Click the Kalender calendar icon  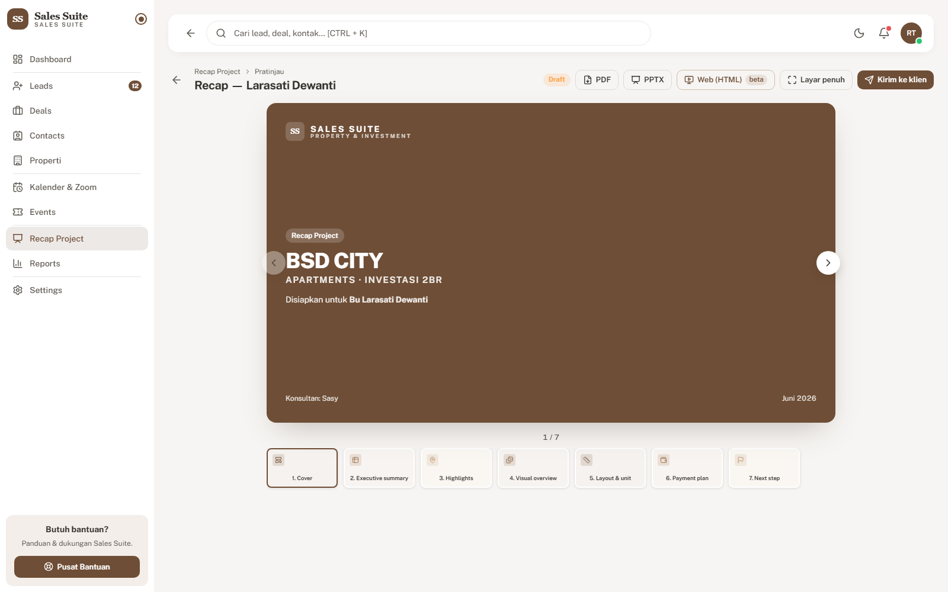18,187
